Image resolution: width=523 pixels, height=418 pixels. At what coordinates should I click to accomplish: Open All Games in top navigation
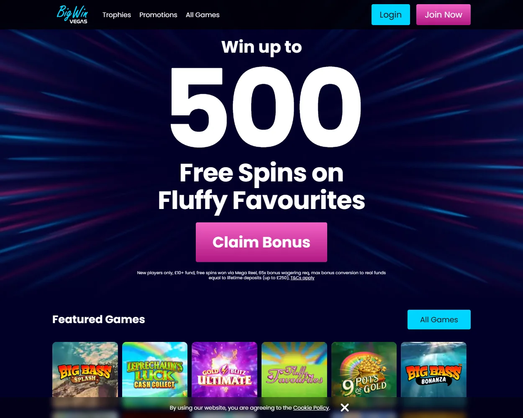coord(203,15)
